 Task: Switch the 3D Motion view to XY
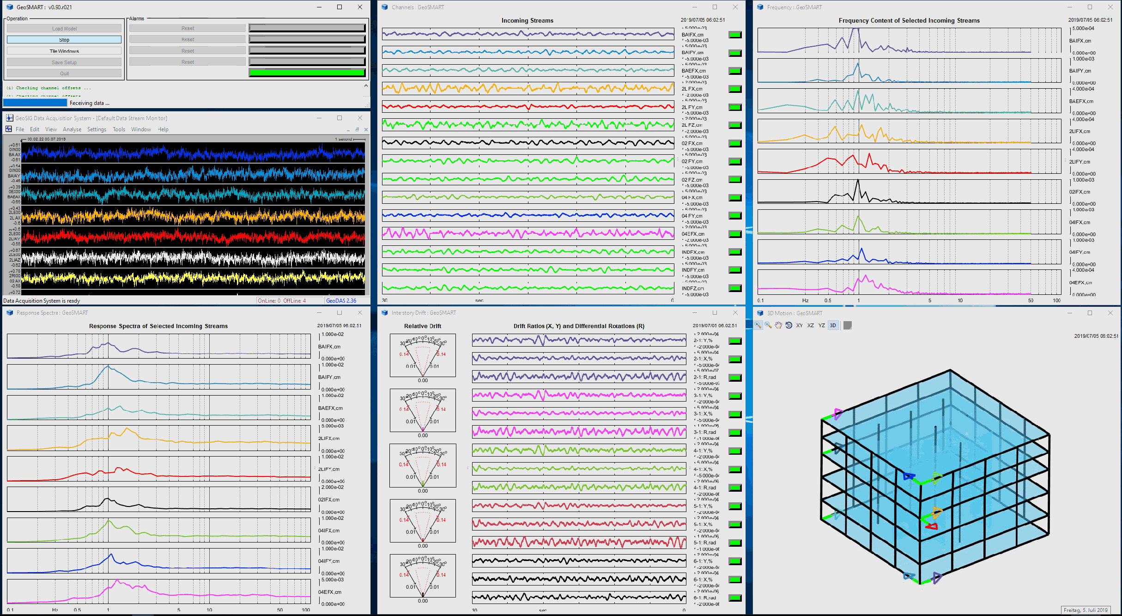click(800, 325)
